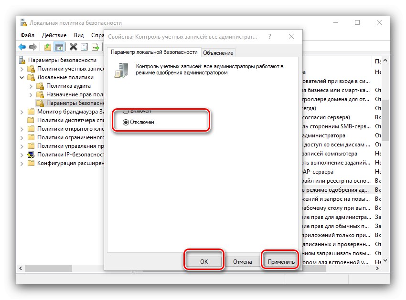The width and height of the screenshot is (406, 300).
Task: Click the Отмена button
Action: pyautogui.click(x=242, y=261)
